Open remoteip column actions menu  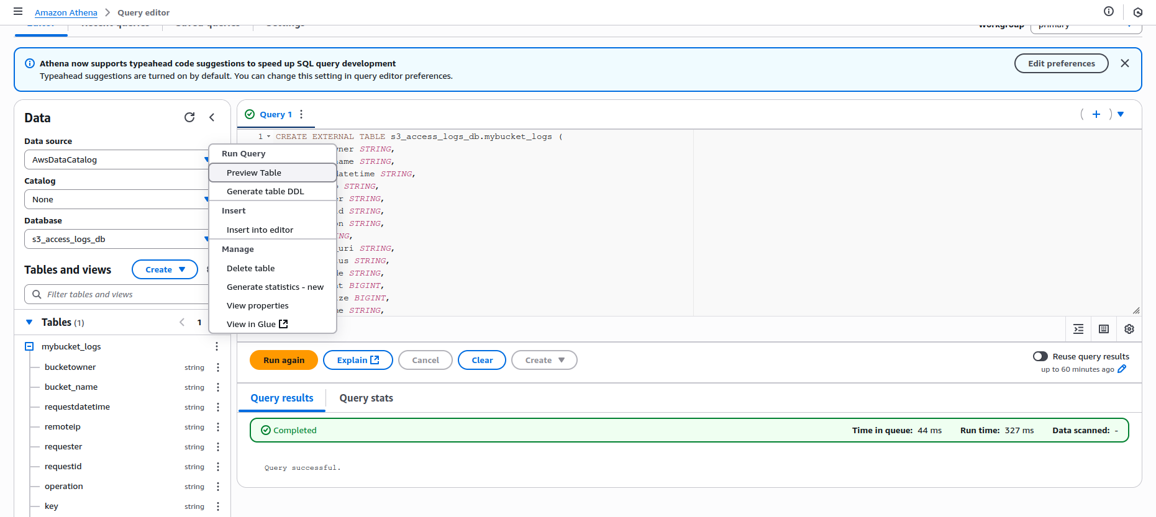(x=218, y=427)
